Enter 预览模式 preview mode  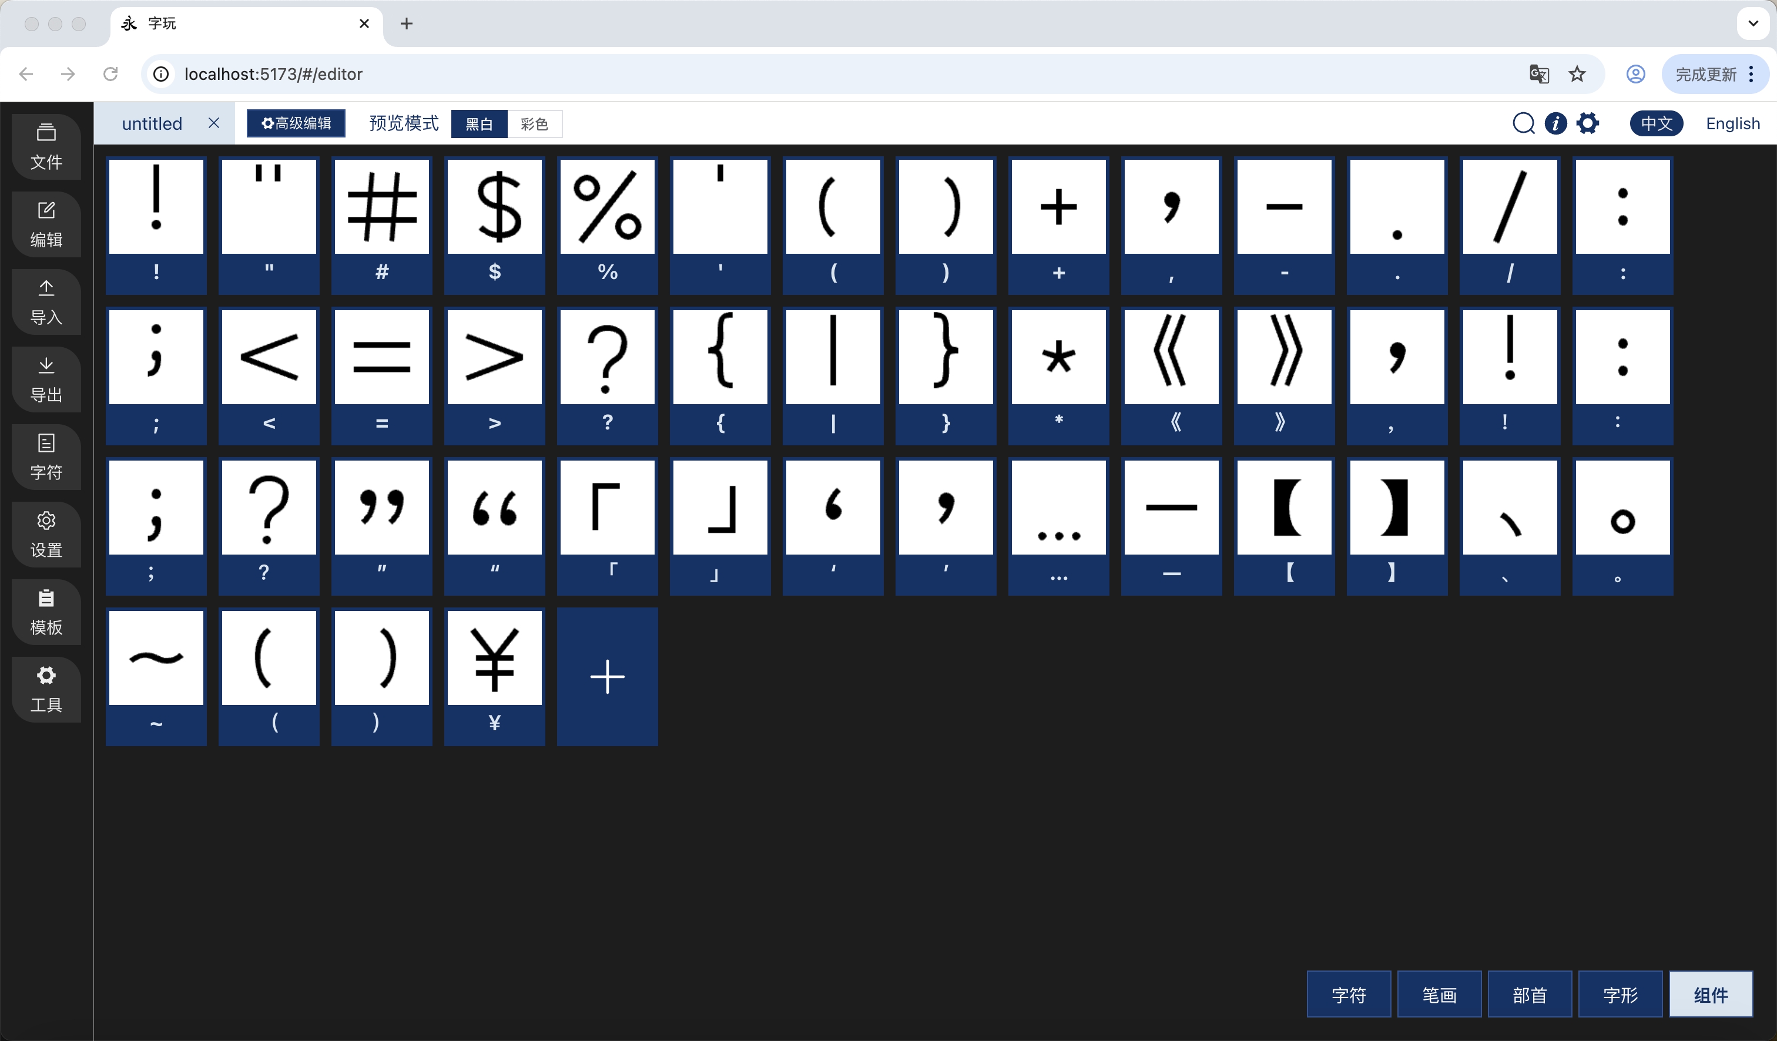click(402, 123)
